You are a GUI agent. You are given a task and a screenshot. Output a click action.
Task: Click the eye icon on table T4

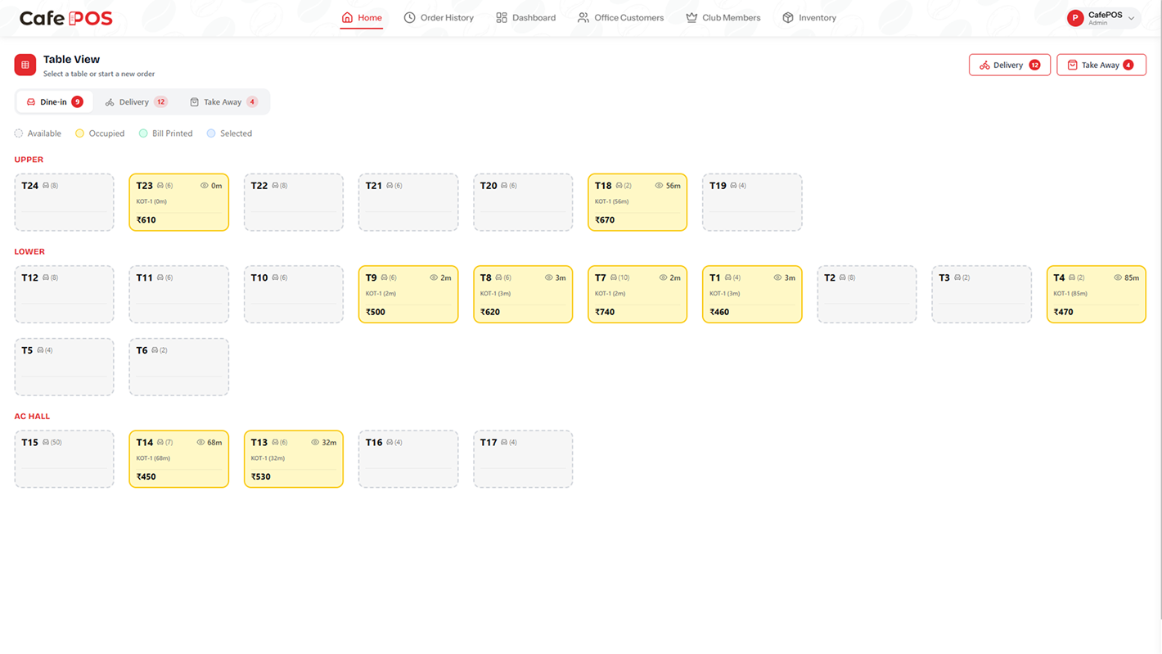[x=1118, y=277]
